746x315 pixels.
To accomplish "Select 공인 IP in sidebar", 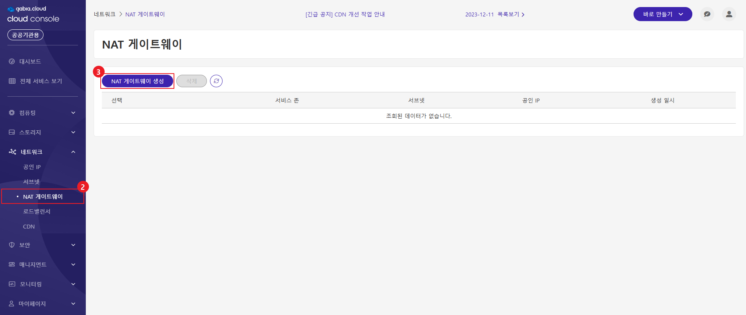I will point(32,167).
